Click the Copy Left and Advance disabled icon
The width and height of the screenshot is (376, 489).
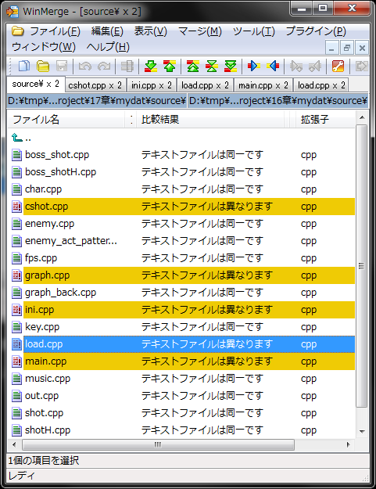coord(315,66)
